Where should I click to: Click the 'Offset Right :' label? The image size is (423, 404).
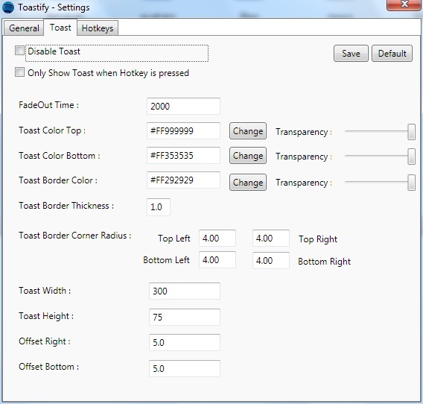pos(45,341)
